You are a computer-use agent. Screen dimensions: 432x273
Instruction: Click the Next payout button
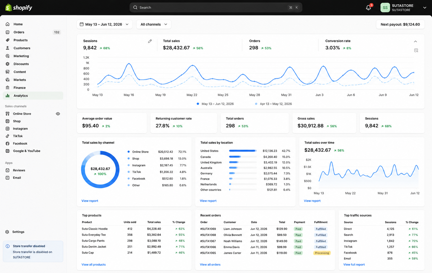pos(400,24)
